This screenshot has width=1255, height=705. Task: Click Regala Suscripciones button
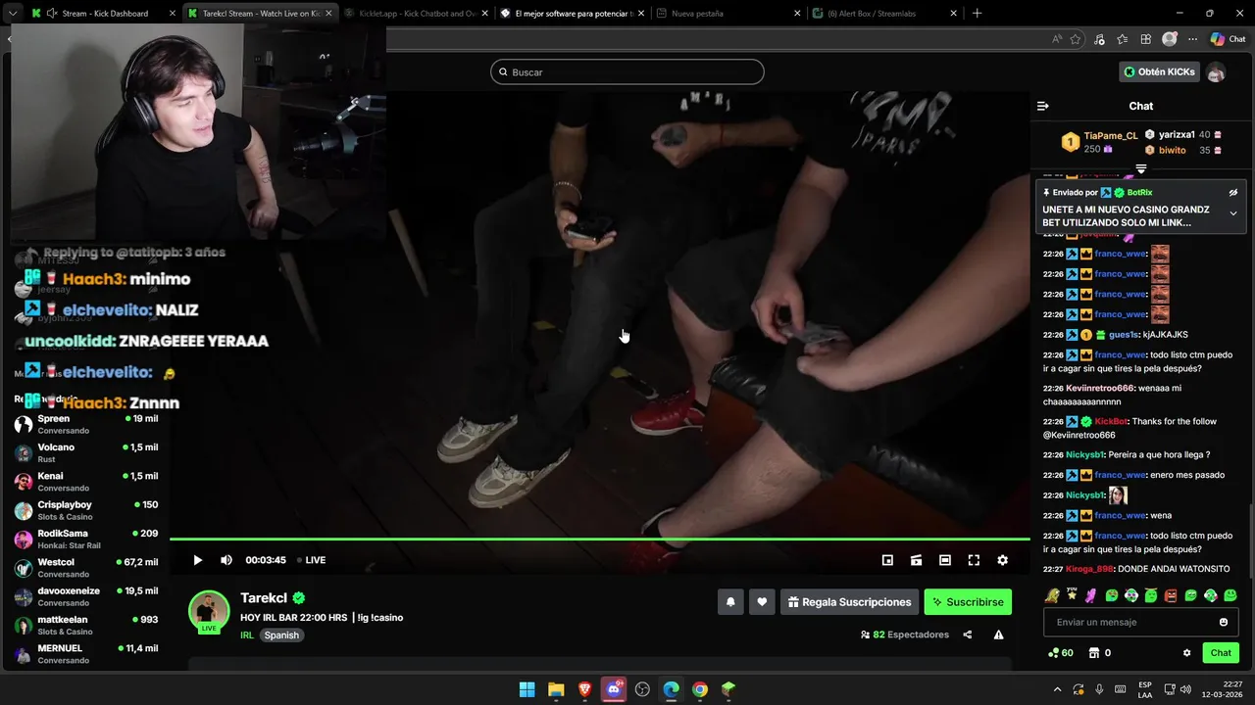click(x=849, y=602)
